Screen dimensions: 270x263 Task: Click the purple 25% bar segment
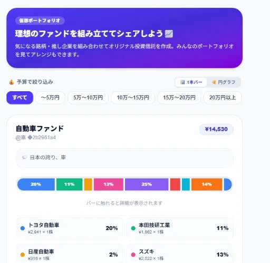click(147, 184)
